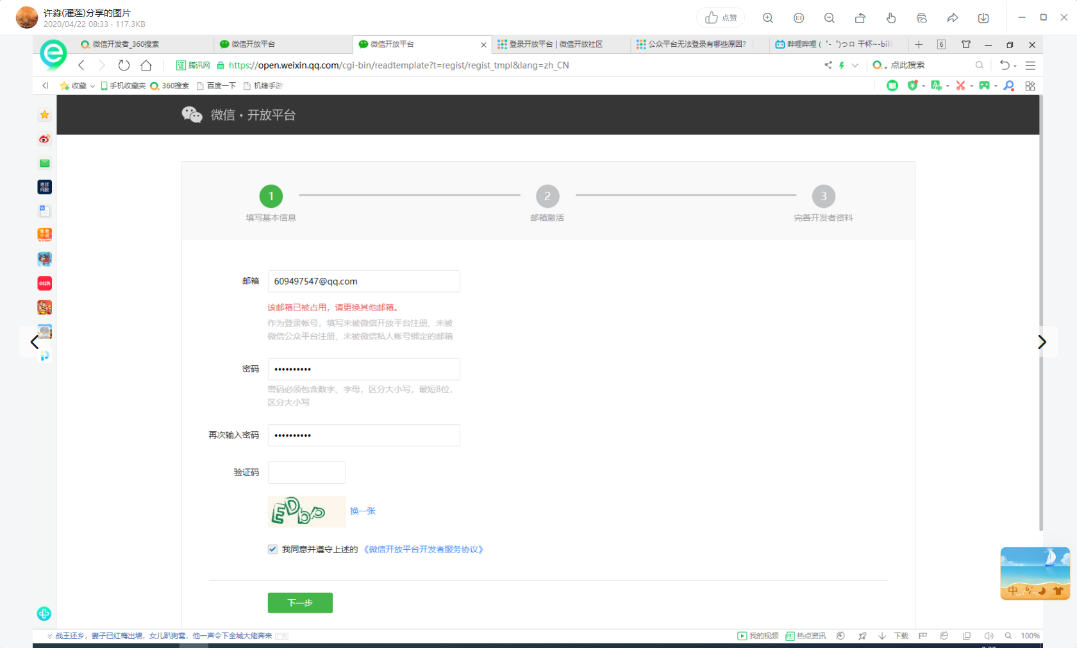Open 热点资讯 in the status bar

806,636
